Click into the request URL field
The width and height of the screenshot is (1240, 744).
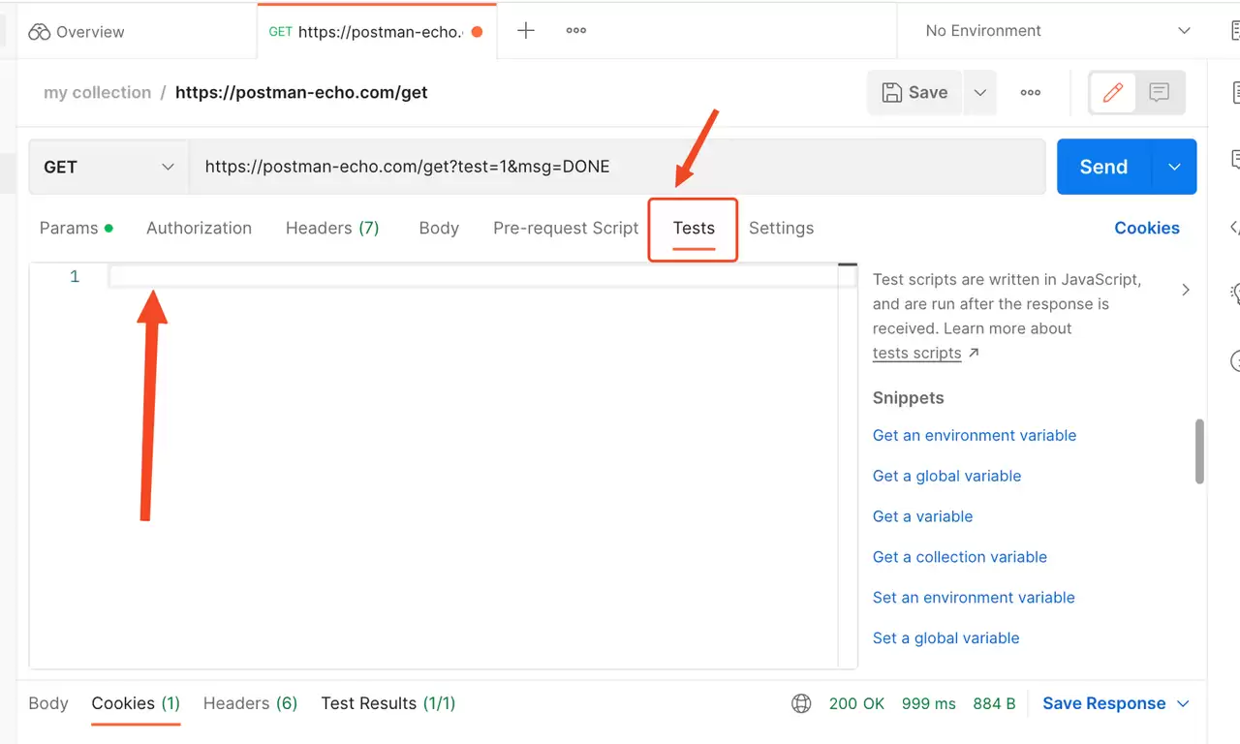pos(617,167)
